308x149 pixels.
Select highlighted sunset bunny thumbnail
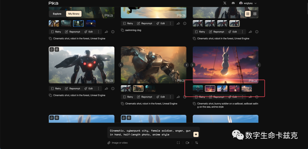(210, 89)
